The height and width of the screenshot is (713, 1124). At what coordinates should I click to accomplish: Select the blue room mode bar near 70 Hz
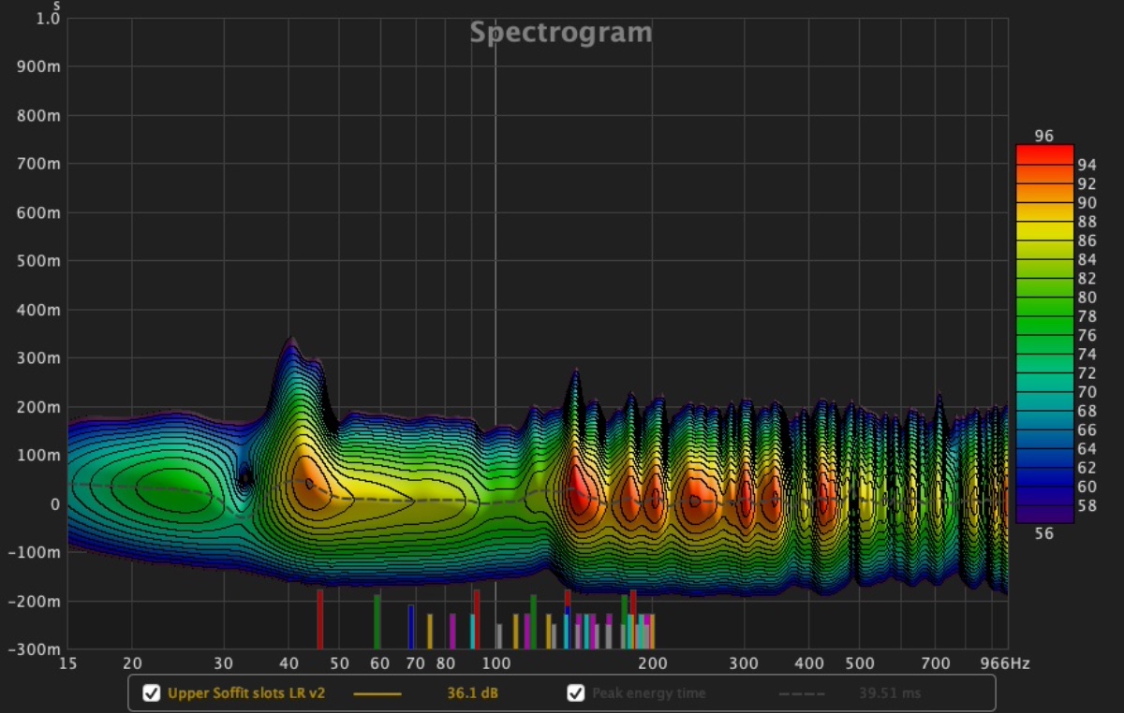(x=410, y=627)
